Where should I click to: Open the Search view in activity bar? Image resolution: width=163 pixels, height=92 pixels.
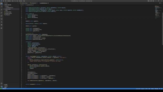[x=2, y=6]
